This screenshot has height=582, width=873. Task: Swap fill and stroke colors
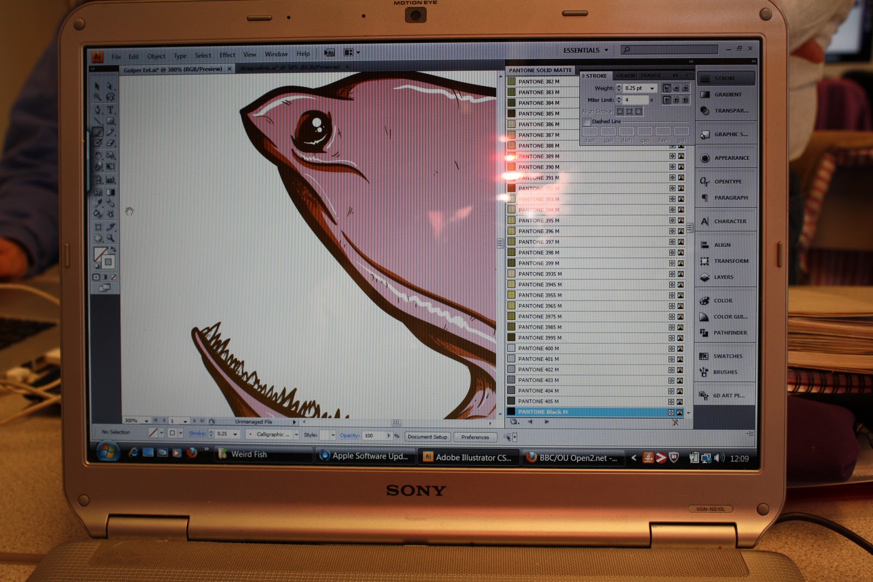(x=113, y=249)
